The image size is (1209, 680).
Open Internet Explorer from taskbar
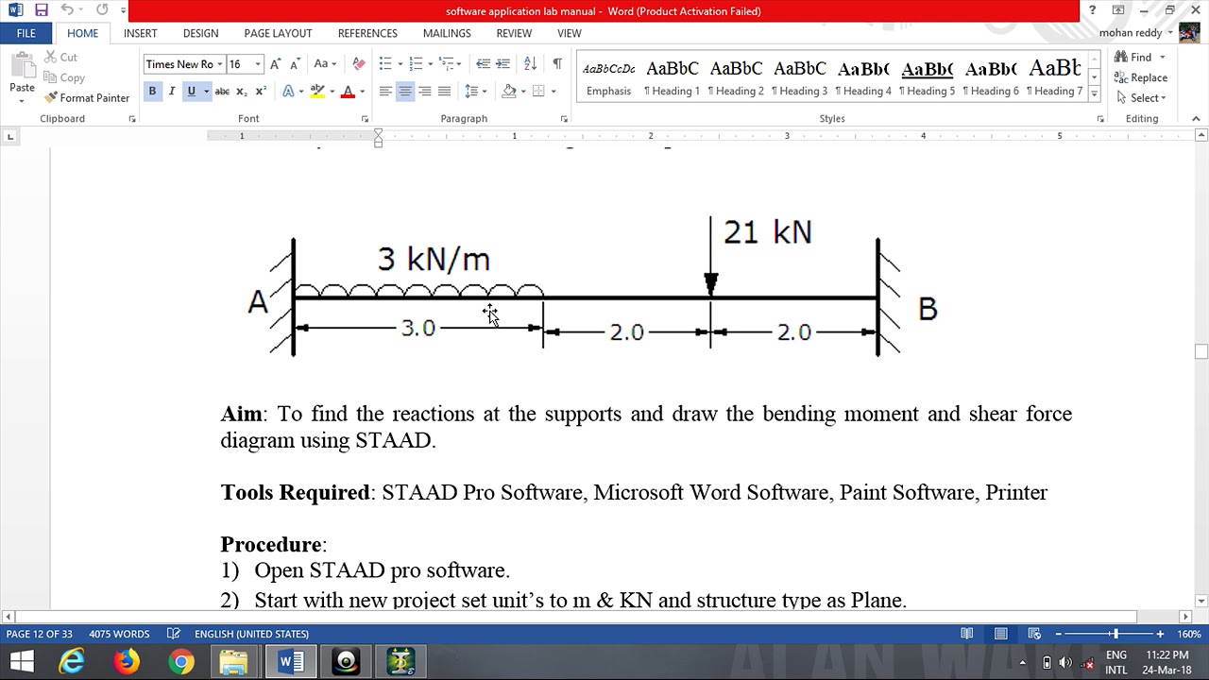click(x=72, y=662)
